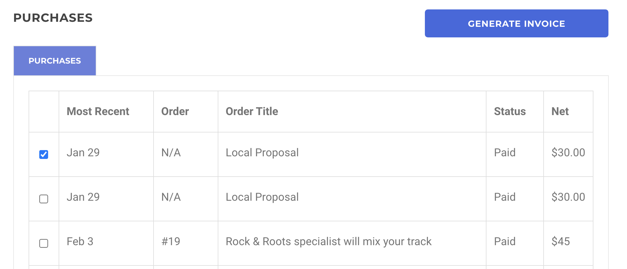Click the second row's Paid status
The height and width of the screenshot is (269, 627).
(x=505, y=197)
